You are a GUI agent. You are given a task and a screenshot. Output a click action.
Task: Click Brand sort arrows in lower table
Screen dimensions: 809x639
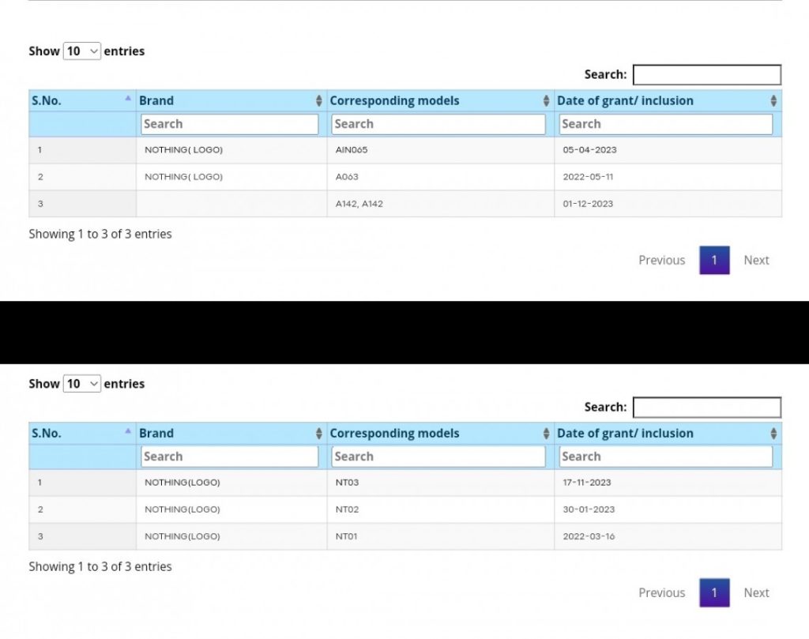pyautogui.click(x=318, y=434)
